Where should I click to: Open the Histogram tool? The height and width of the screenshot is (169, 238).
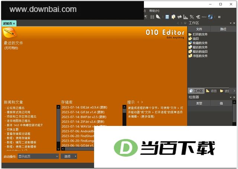point(186,17)
